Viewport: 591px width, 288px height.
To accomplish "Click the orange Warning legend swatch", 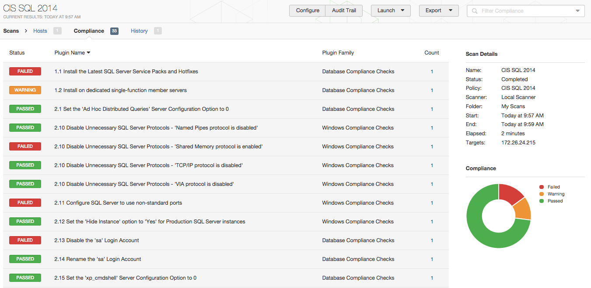I will pyautogui.click(x=542, y=194).
